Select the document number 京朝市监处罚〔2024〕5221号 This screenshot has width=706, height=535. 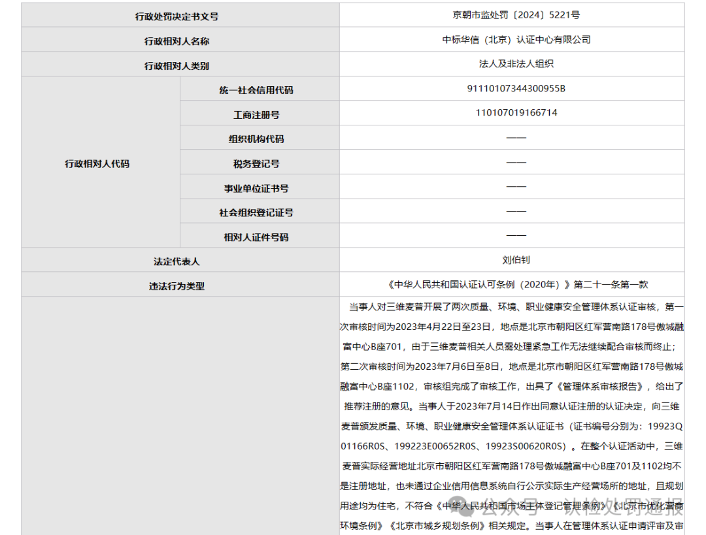(516, 14)
